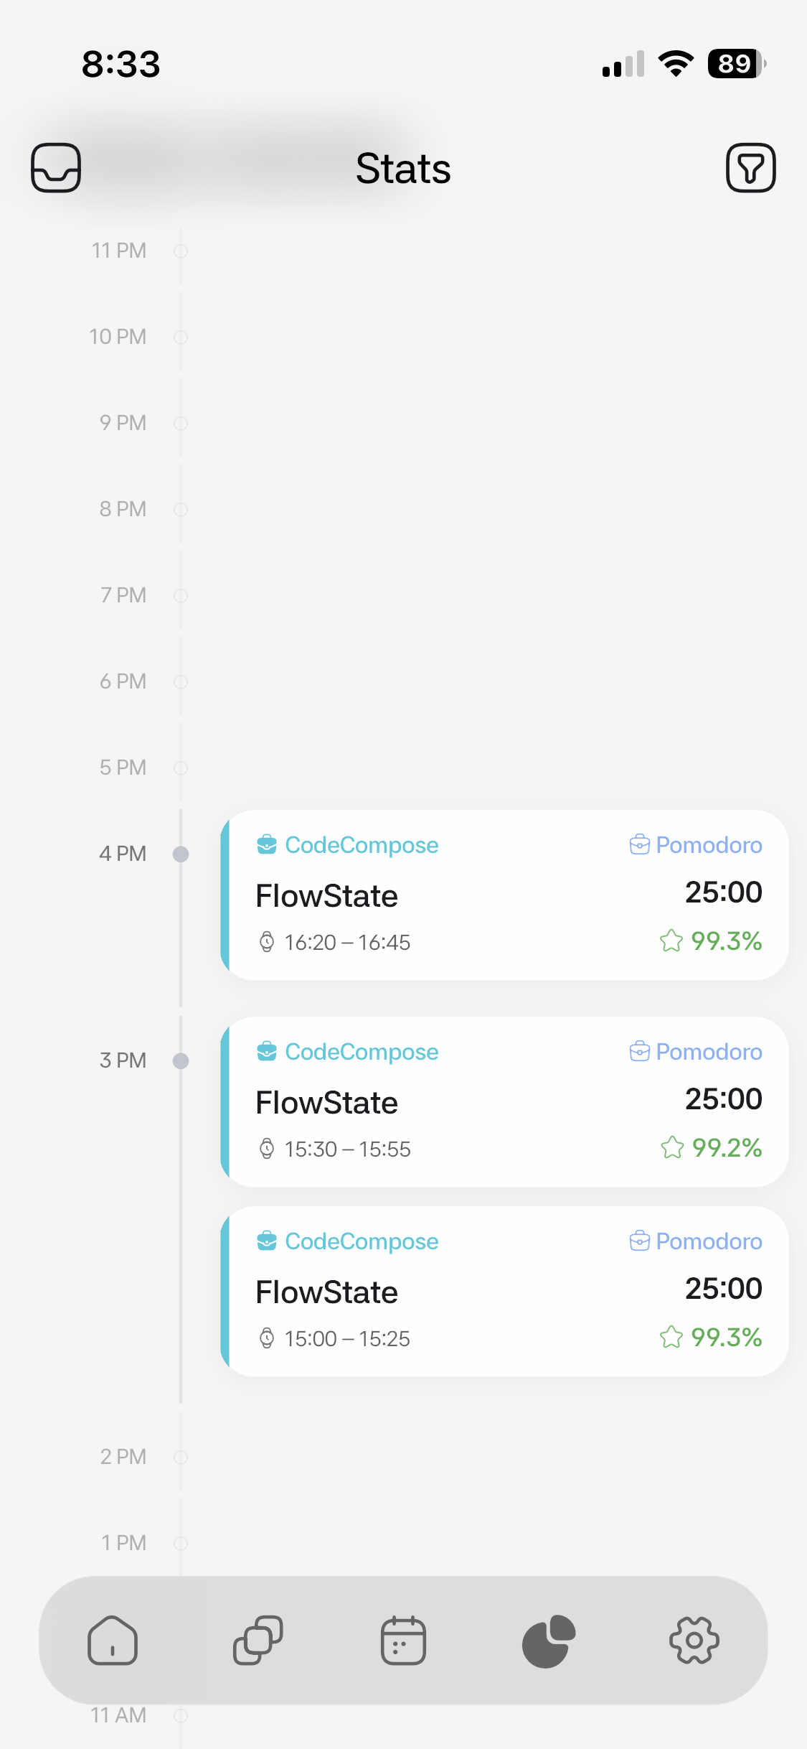Switch to the Home tab

click(x=112, y=1639)
